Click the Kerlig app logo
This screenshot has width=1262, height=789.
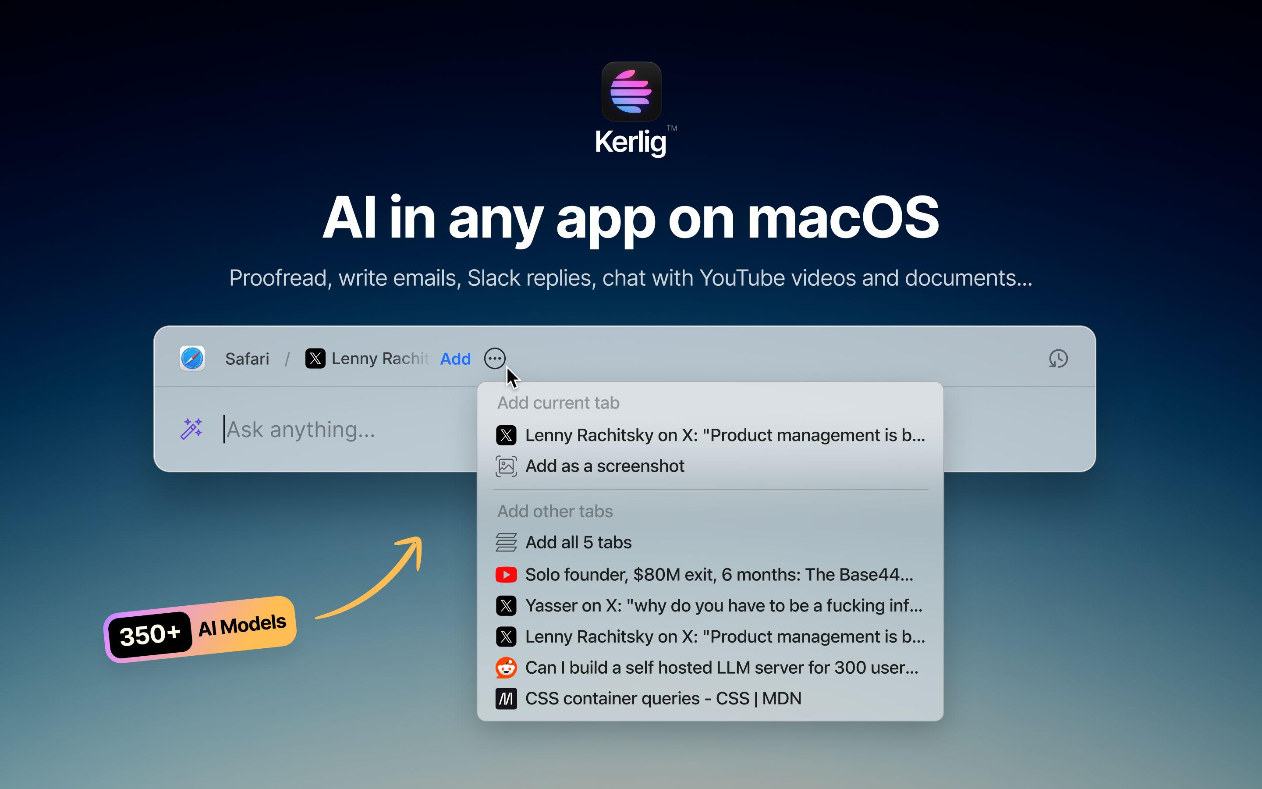631,92
